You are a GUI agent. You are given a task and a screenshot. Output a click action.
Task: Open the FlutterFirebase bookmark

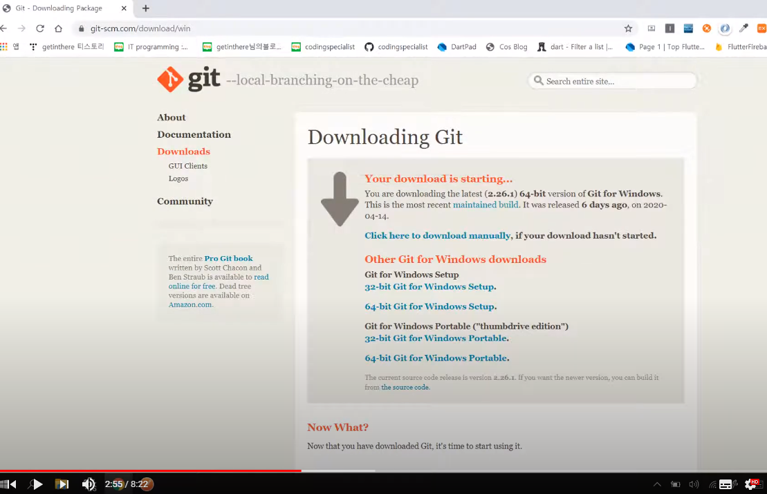(741, 46)
